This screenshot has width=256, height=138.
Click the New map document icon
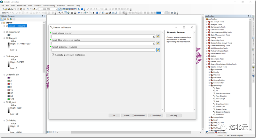tap(3, 9)
